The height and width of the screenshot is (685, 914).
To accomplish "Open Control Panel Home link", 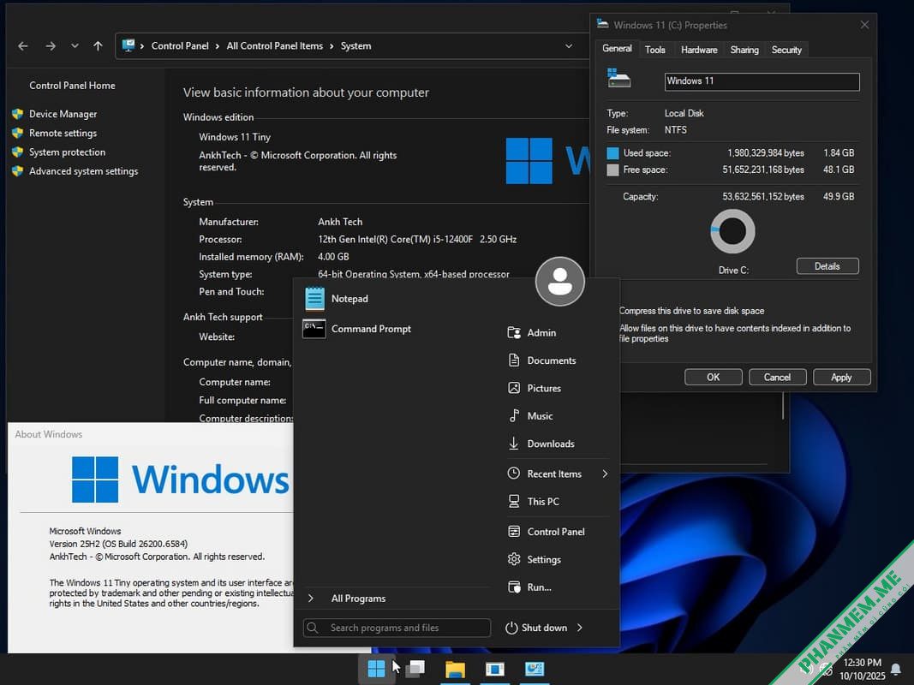I will tap(72, 86).
